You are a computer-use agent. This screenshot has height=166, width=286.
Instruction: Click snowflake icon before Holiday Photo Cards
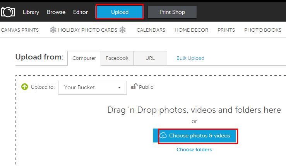[x=53, y=30]
